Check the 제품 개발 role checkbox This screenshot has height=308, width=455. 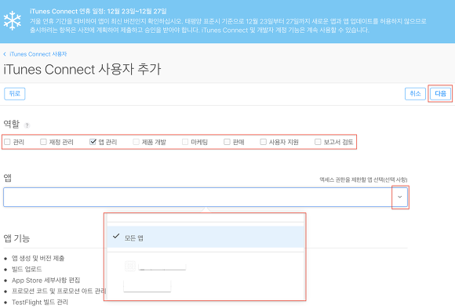pyautogui.click(x=136, y=142)
